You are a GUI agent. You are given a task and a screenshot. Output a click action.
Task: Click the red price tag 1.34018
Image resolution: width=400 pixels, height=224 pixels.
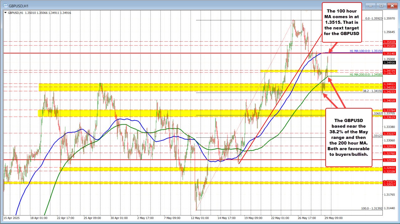pyautogui.click(x=389, y=100)
